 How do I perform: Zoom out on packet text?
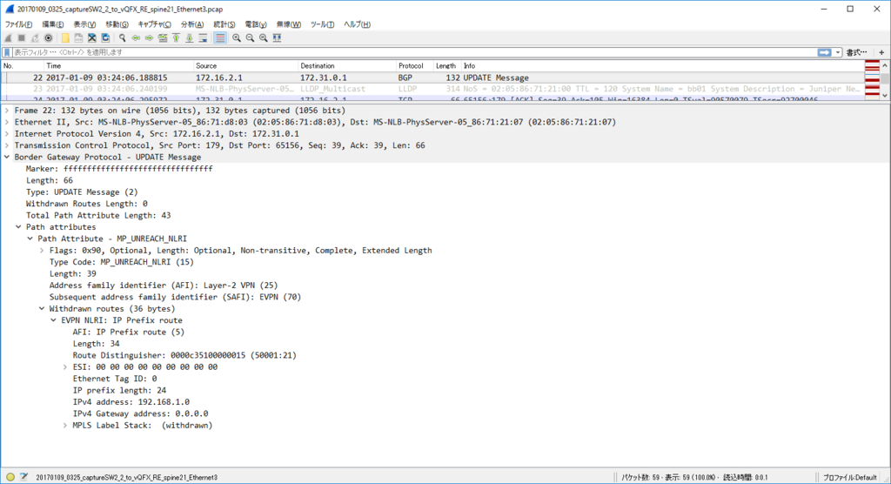tap(250, 38)
